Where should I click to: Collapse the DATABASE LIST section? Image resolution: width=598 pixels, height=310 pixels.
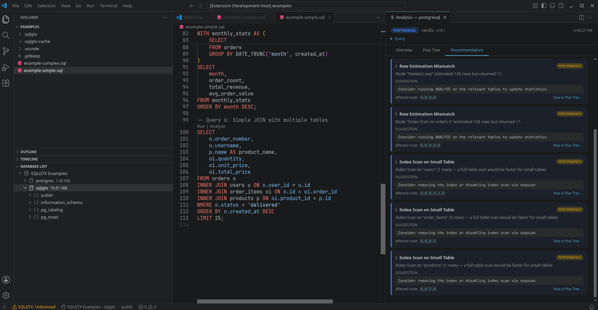point(17,166)
